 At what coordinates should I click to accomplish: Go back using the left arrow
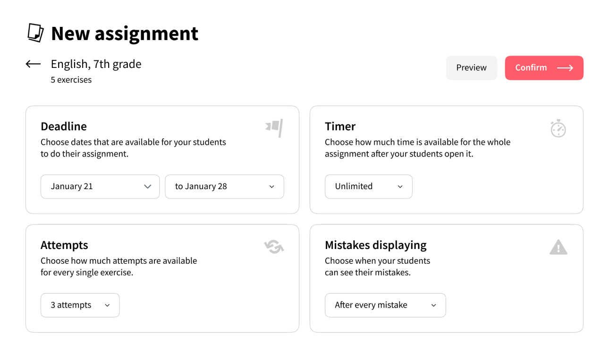33,64
